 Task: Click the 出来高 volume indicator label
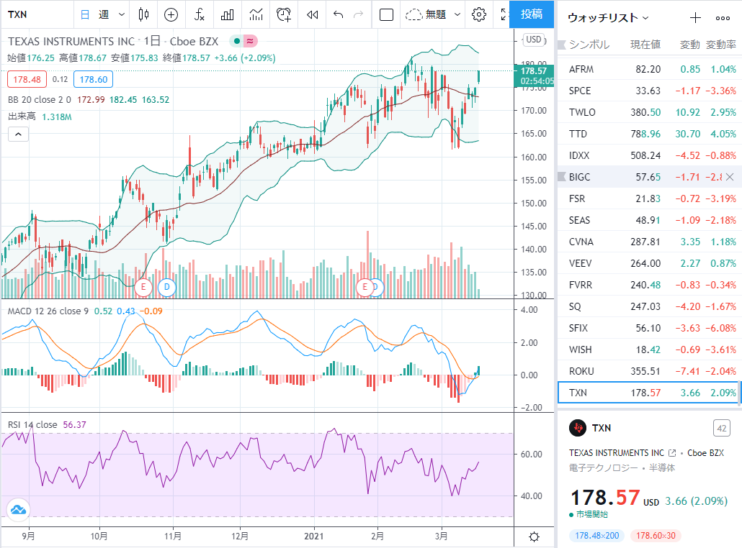tap(22, 117)
